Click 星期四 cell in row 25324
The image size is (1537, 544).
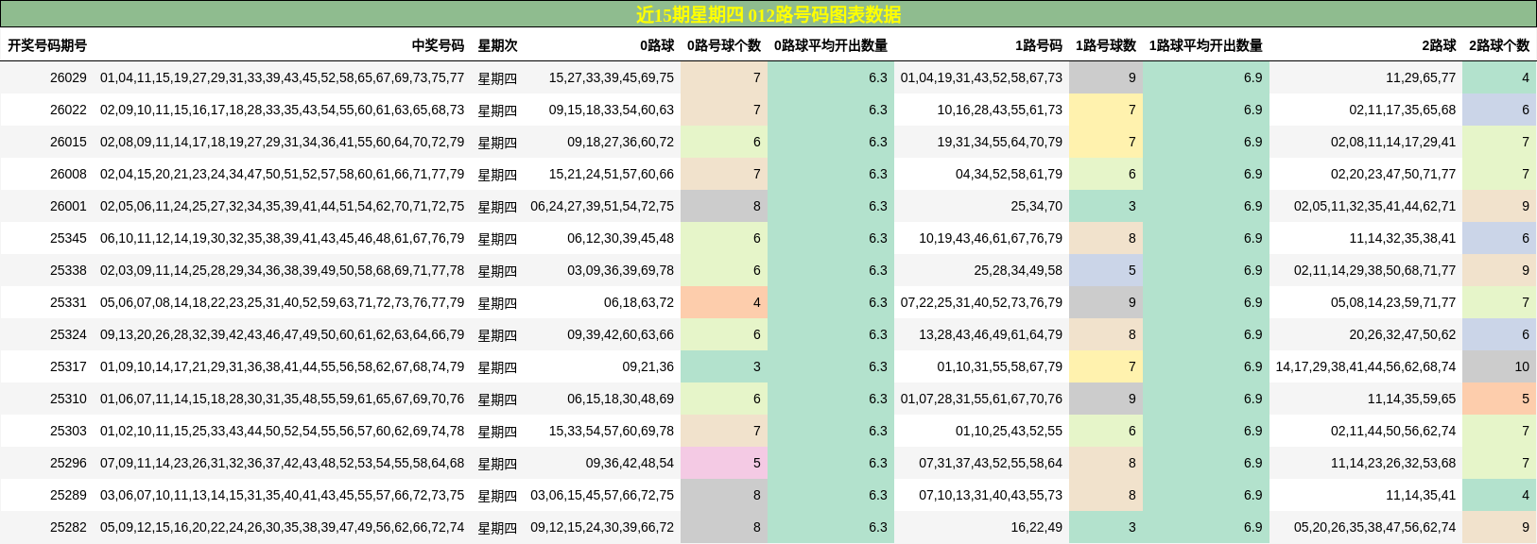pos(497,335)
